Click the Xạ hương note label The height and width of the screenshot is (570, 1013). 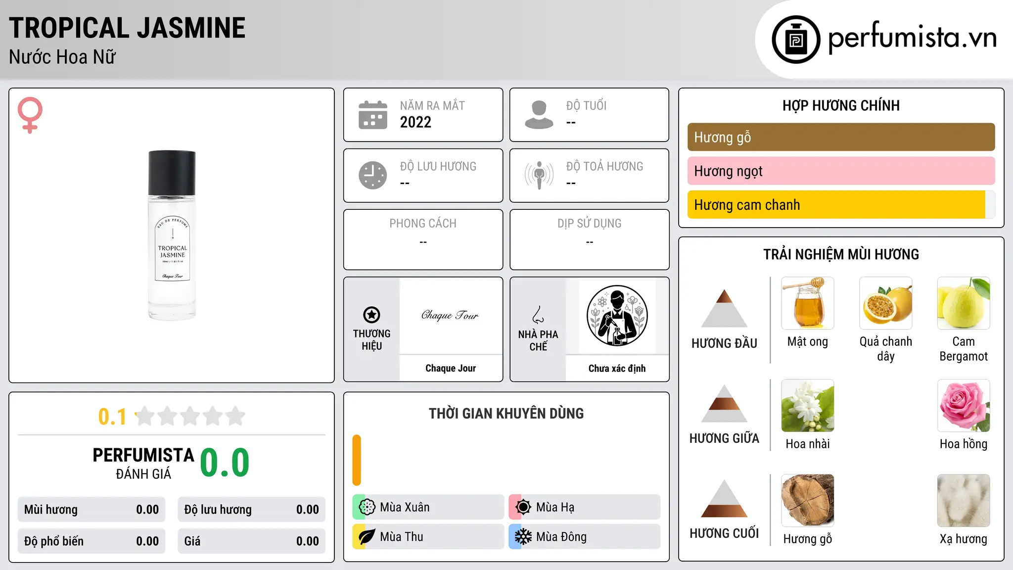click(x=964, y=539)
